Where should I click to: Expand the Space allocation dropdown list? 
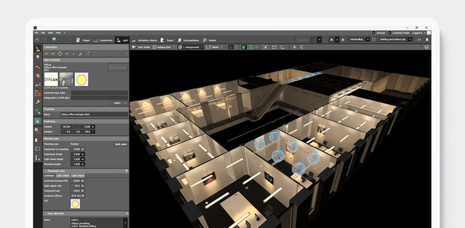(x=125, y=222)
